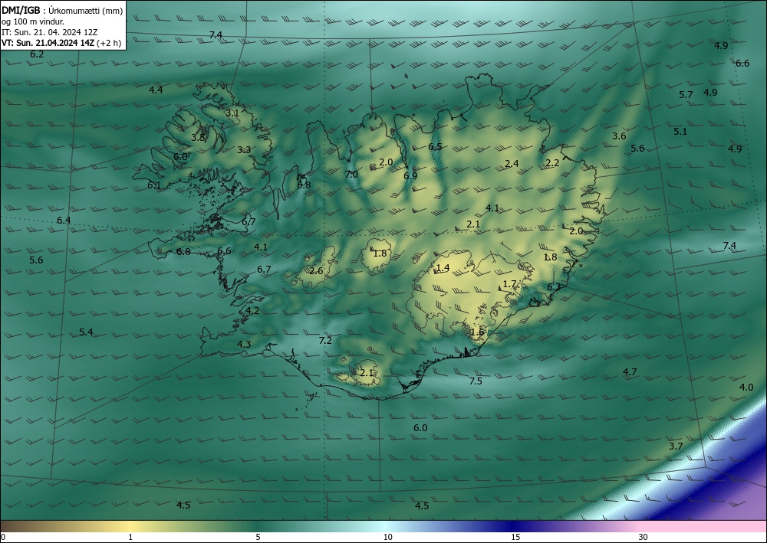Click the 7.0 value label on the map
Screen dimensions: 767x543
tap(352, 175)
